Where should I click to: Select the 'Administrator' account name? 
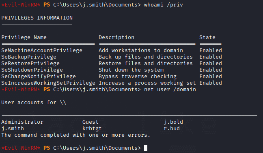point(22,122)
